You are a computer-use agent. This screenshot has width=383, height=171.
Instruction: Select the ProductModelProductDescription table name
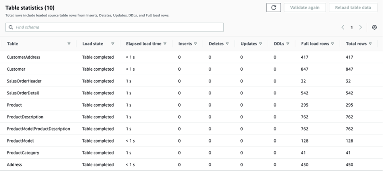38,129
